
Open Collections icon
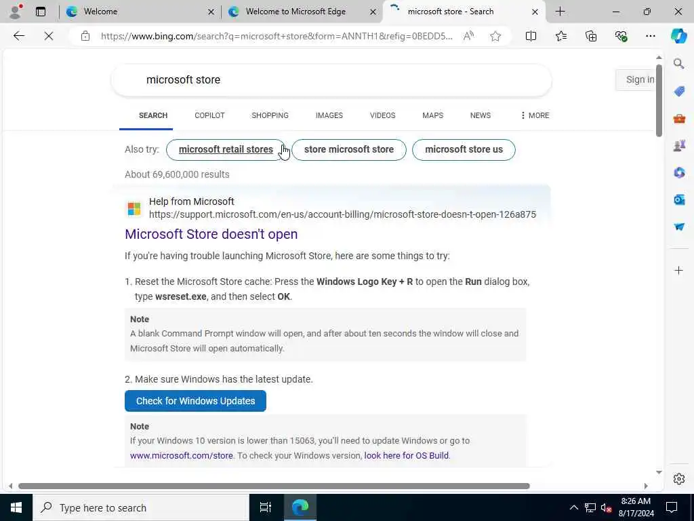tap(591, 36)
